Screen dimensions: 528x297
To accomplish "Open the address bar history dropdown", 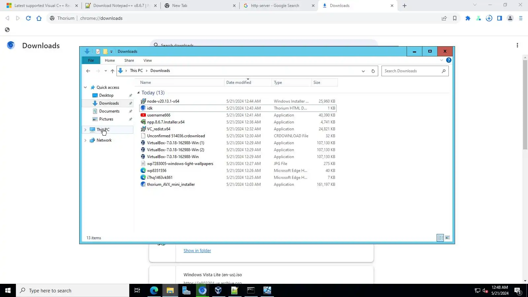I will [x=363, y=71].
